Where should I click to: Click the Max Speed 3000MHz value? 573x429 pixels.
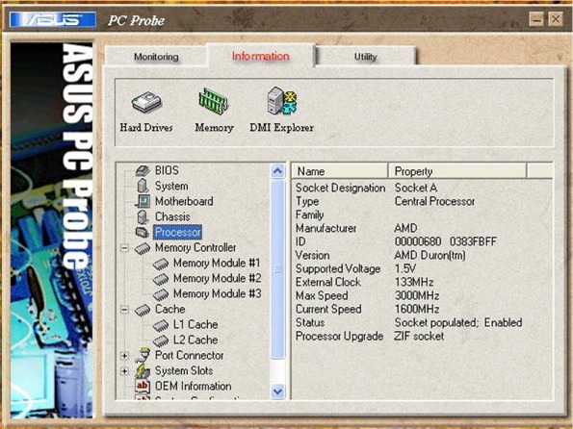click(x=417, y=295)
